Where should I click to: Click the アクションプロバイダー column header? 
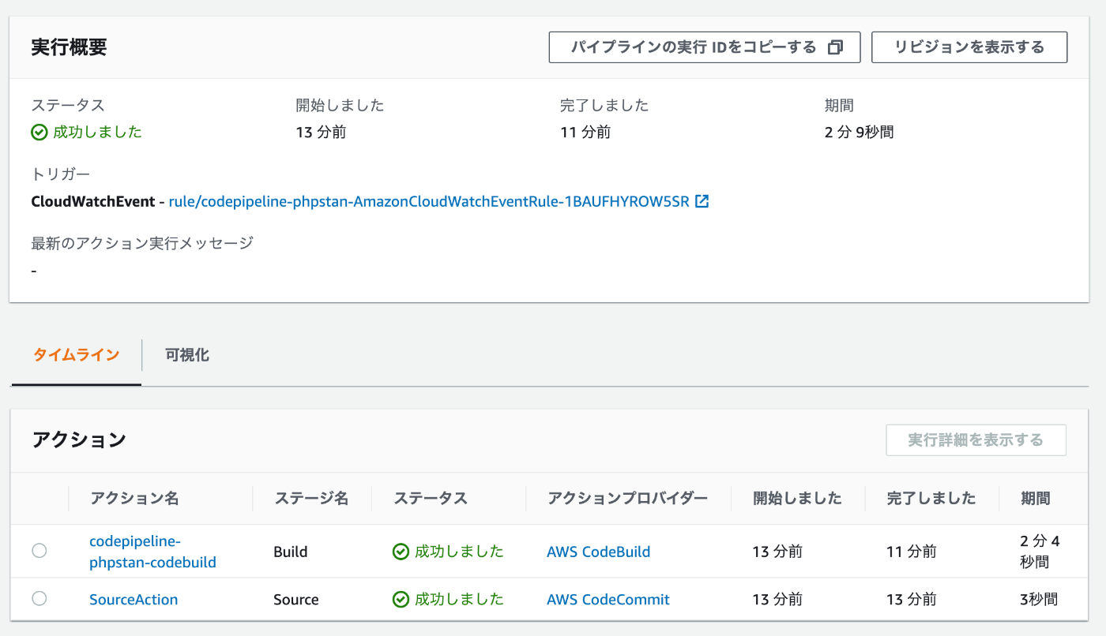(628, 499)
